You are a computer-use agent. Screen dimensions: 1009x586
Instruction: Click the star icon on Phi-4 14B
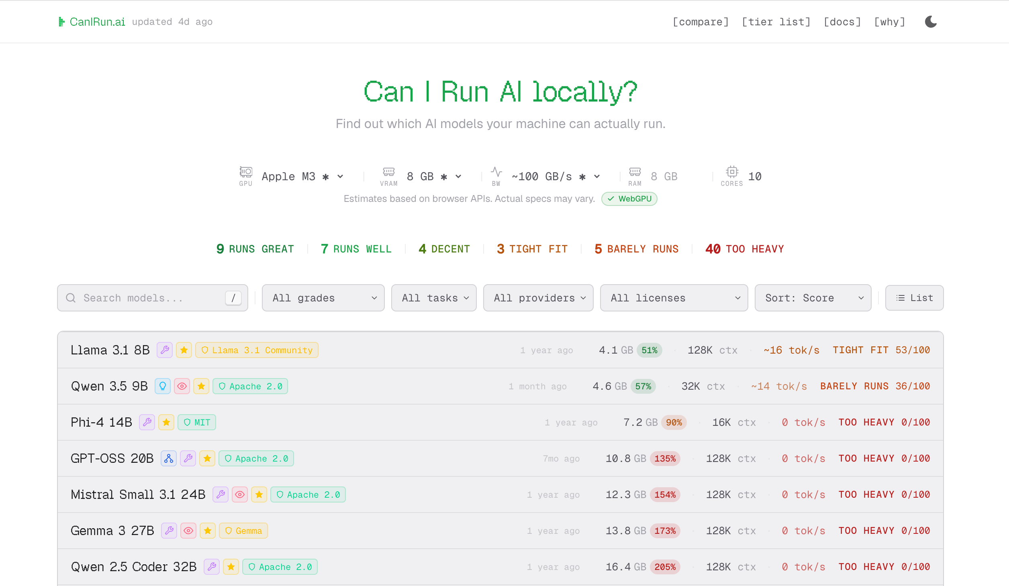(166, 422)
